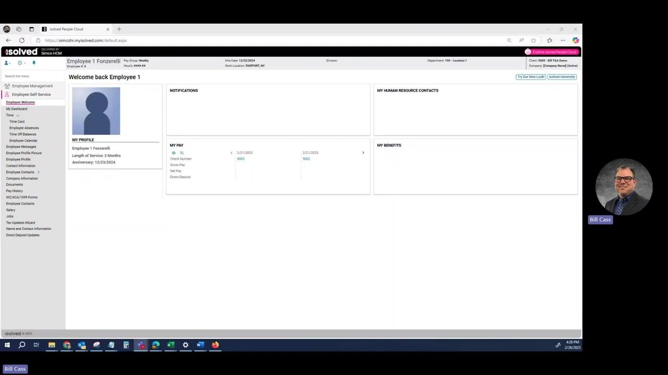Open Direct Deposit Updates menu item
Screen dimensions: 668x375
tap(23, 235)
